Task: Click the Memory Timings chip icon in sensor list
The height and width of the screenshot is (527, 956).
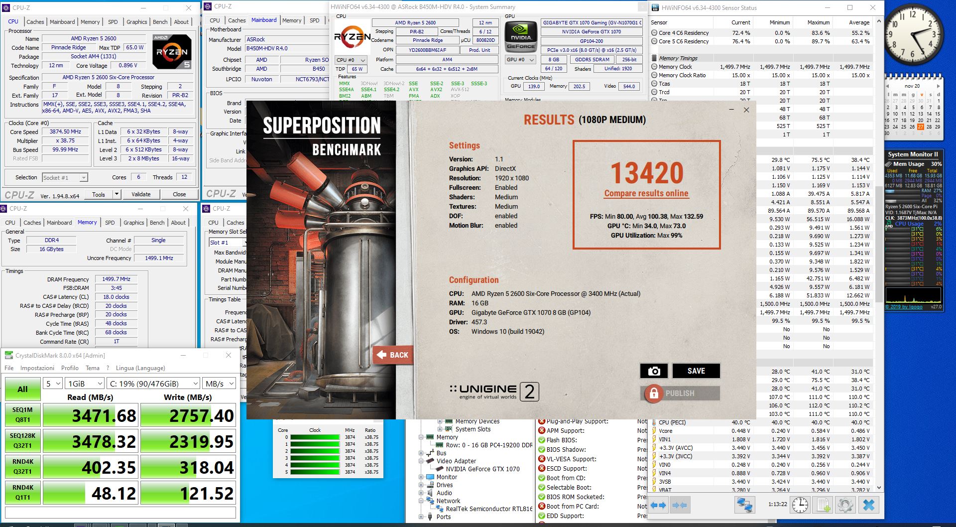Action: 654,58
